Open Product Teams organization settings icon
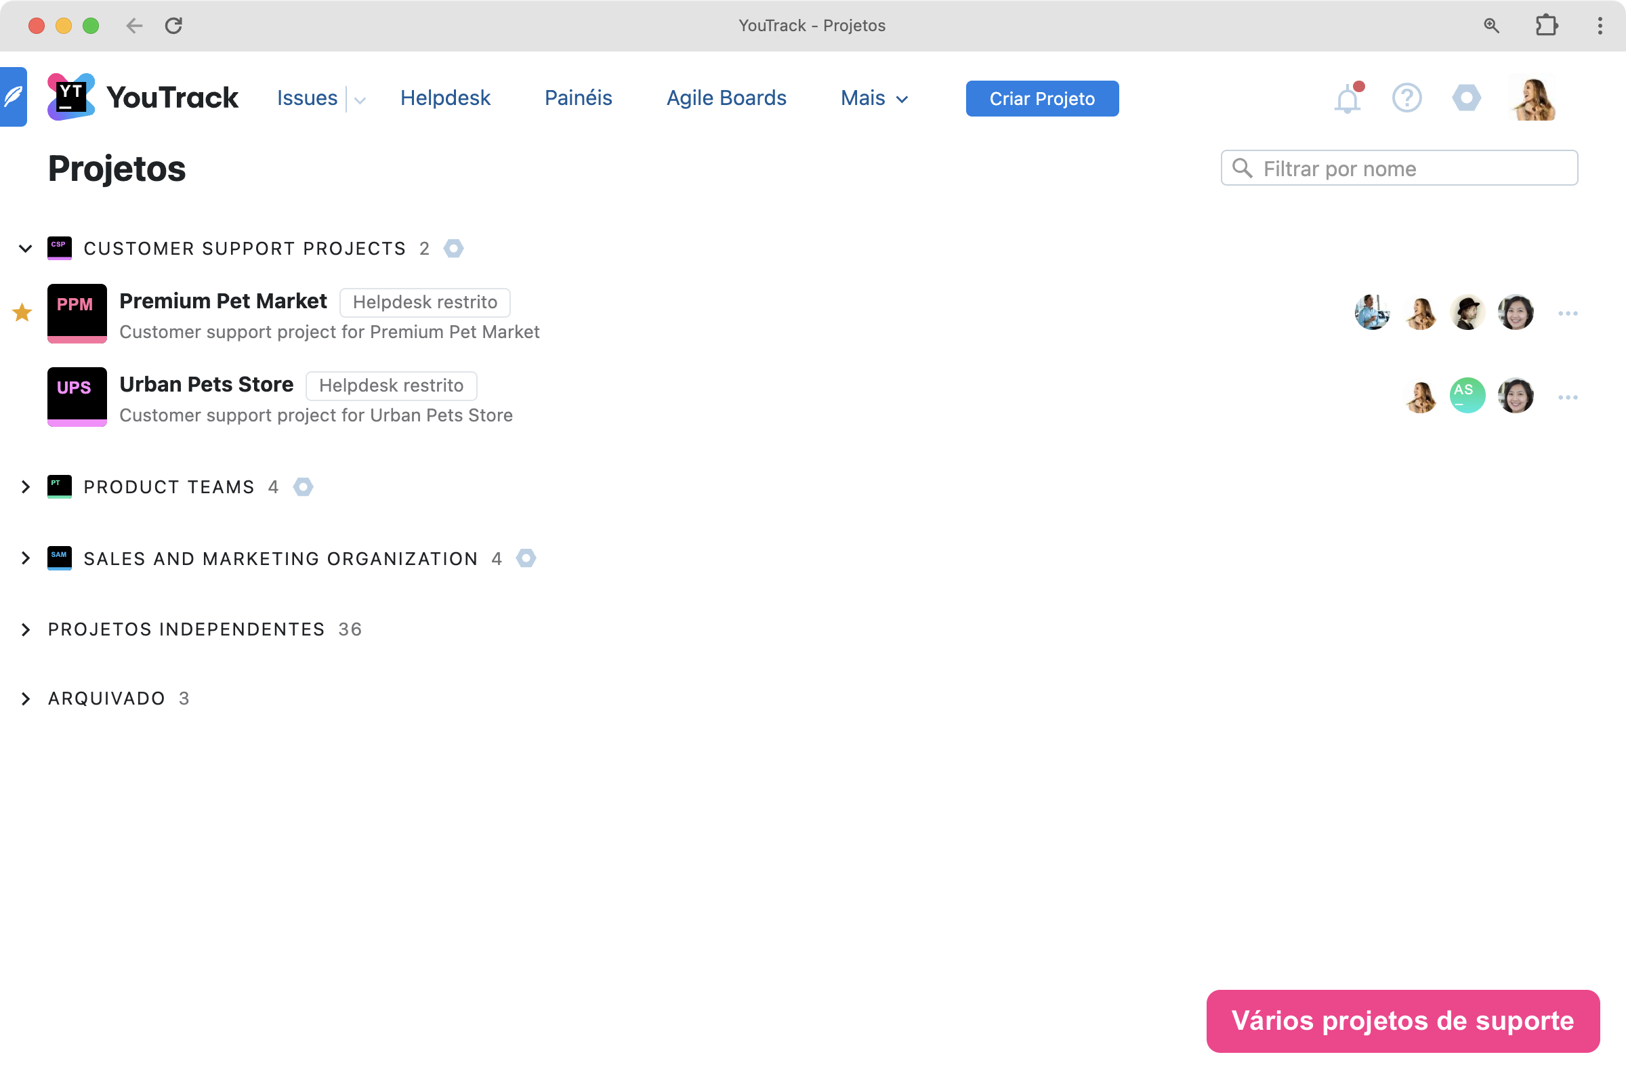1626x1084 pixels. pos(303,486)
